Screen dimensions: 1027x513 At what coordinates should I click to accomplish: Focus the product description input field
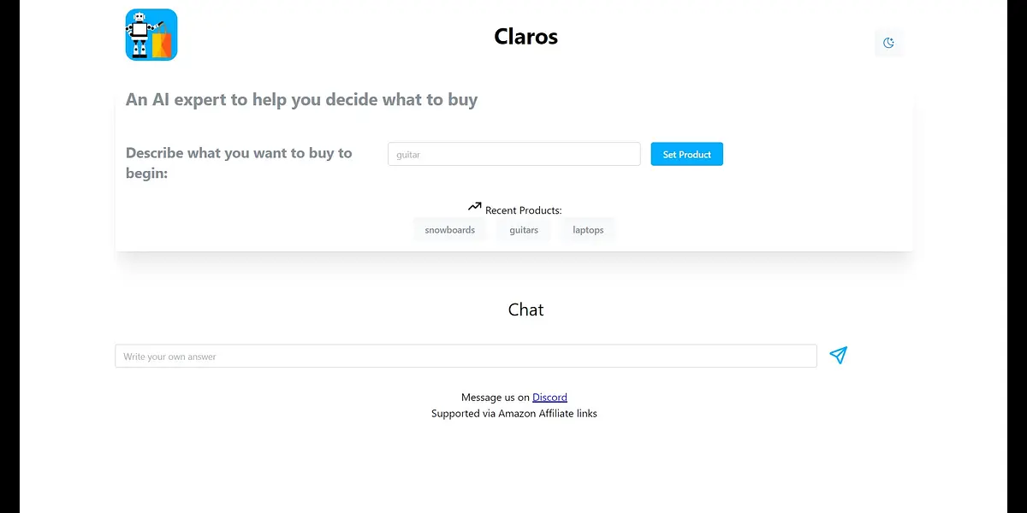pyautogui.click(x=513, y=155)
